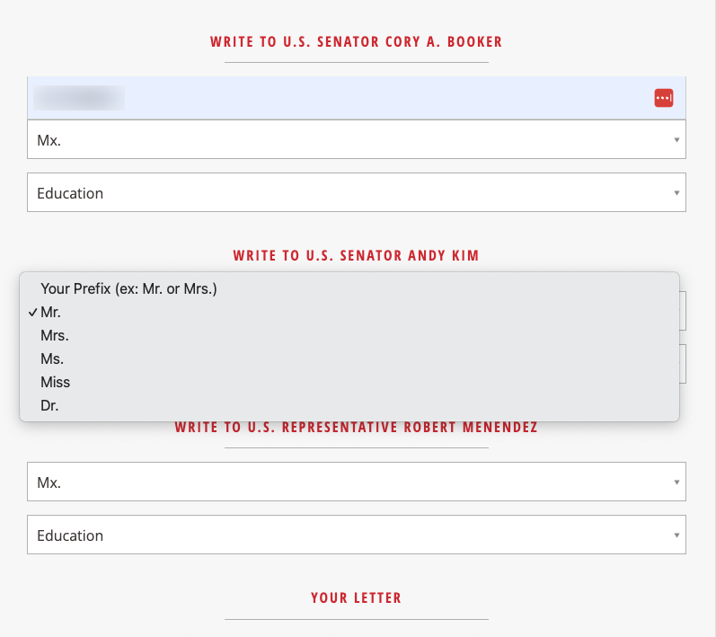Click 'Write to U.S. Senator Cory A. Booker' heading
The image size is (716, 637).
(x=356, y=41)
